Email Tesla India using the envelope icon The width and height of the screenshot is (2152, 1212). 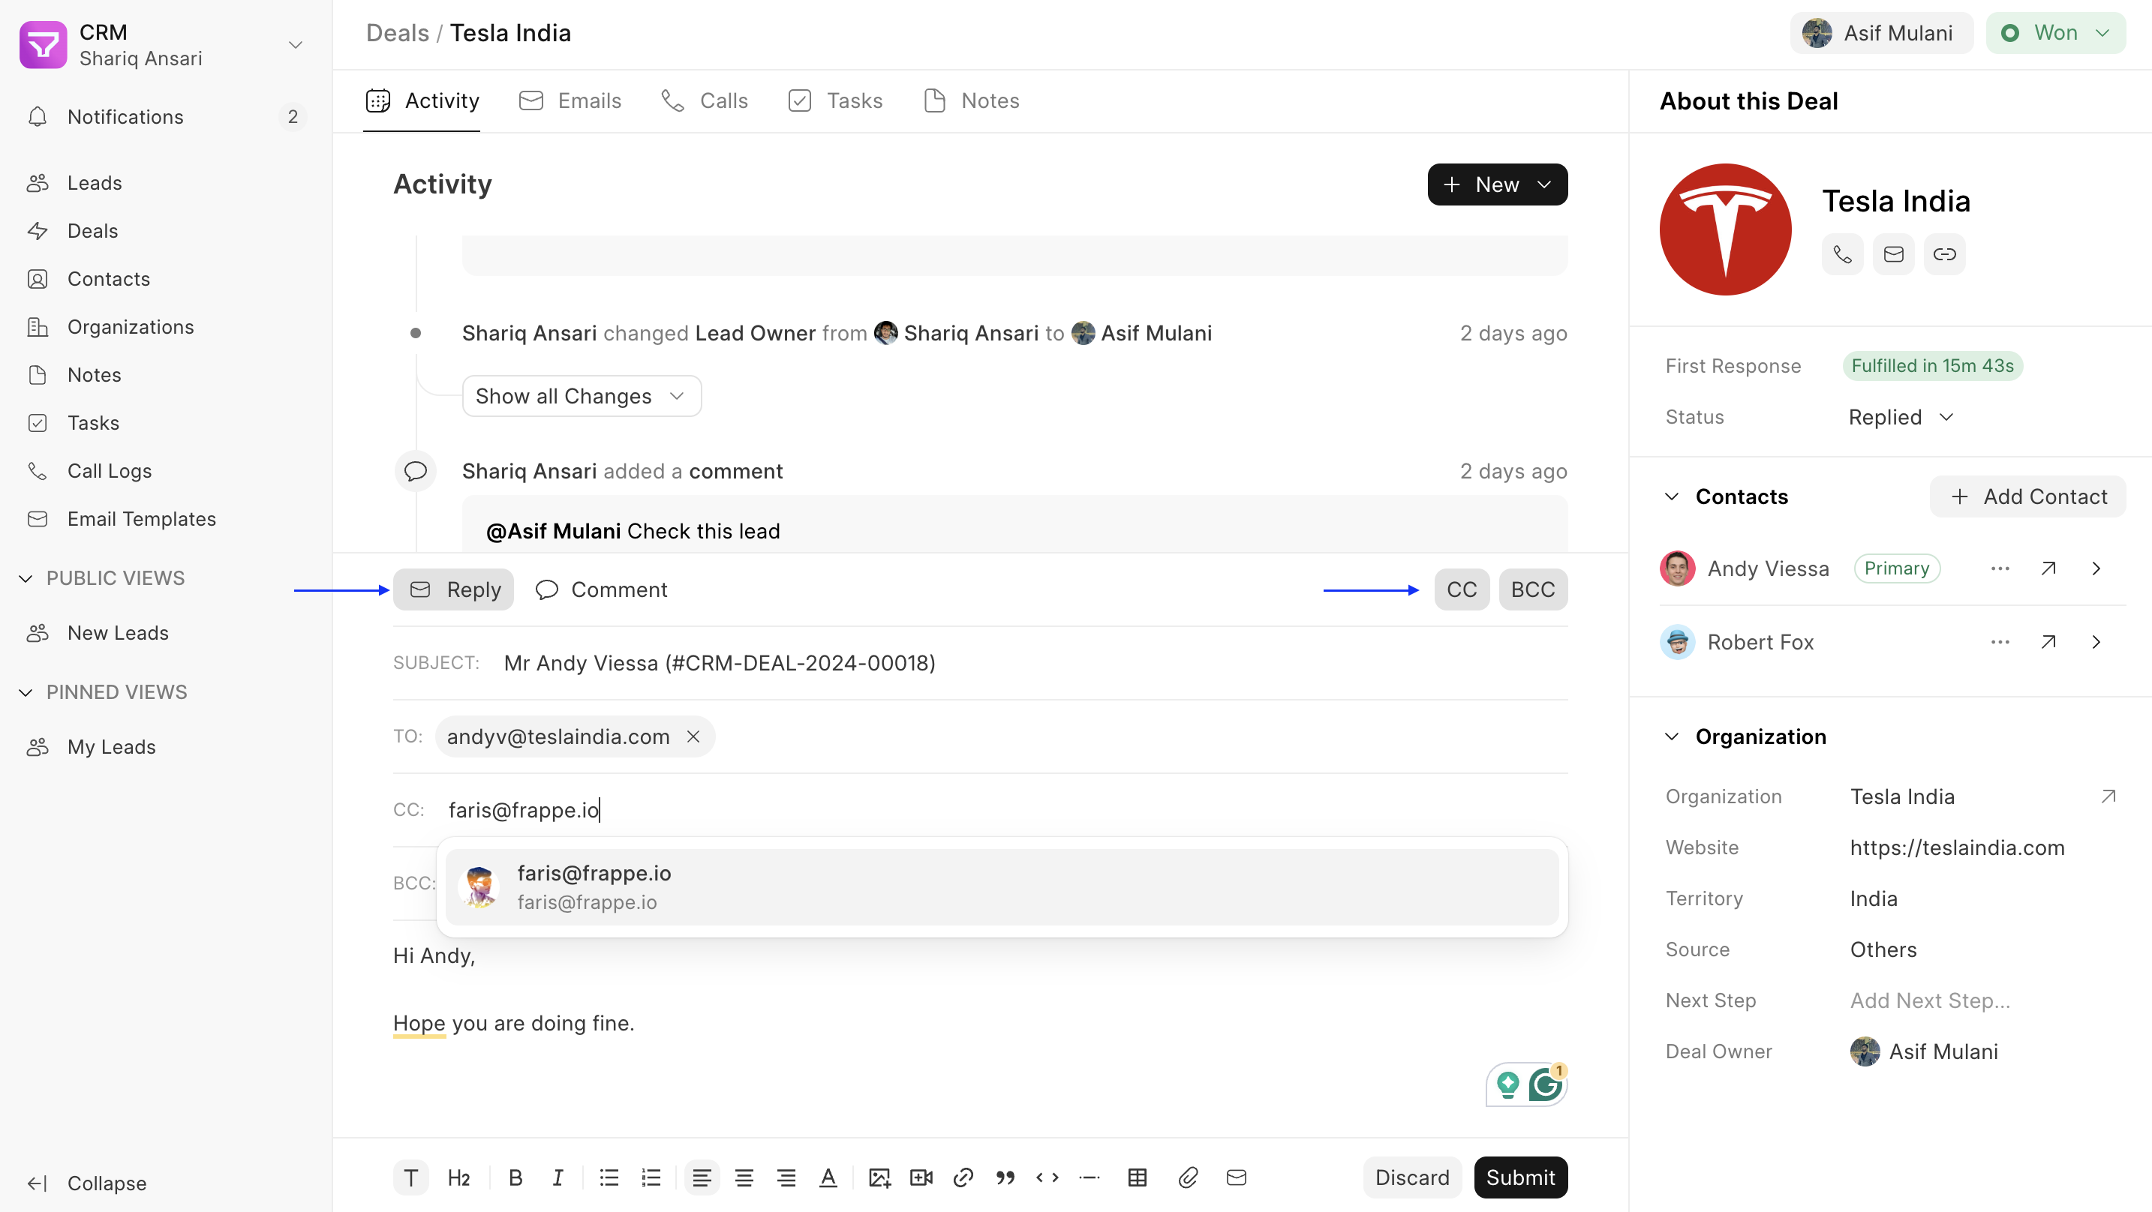(x=1893, y=254)
